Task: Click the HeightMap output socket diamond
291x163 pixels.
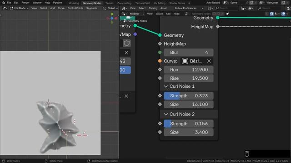Action: [218, 27]
